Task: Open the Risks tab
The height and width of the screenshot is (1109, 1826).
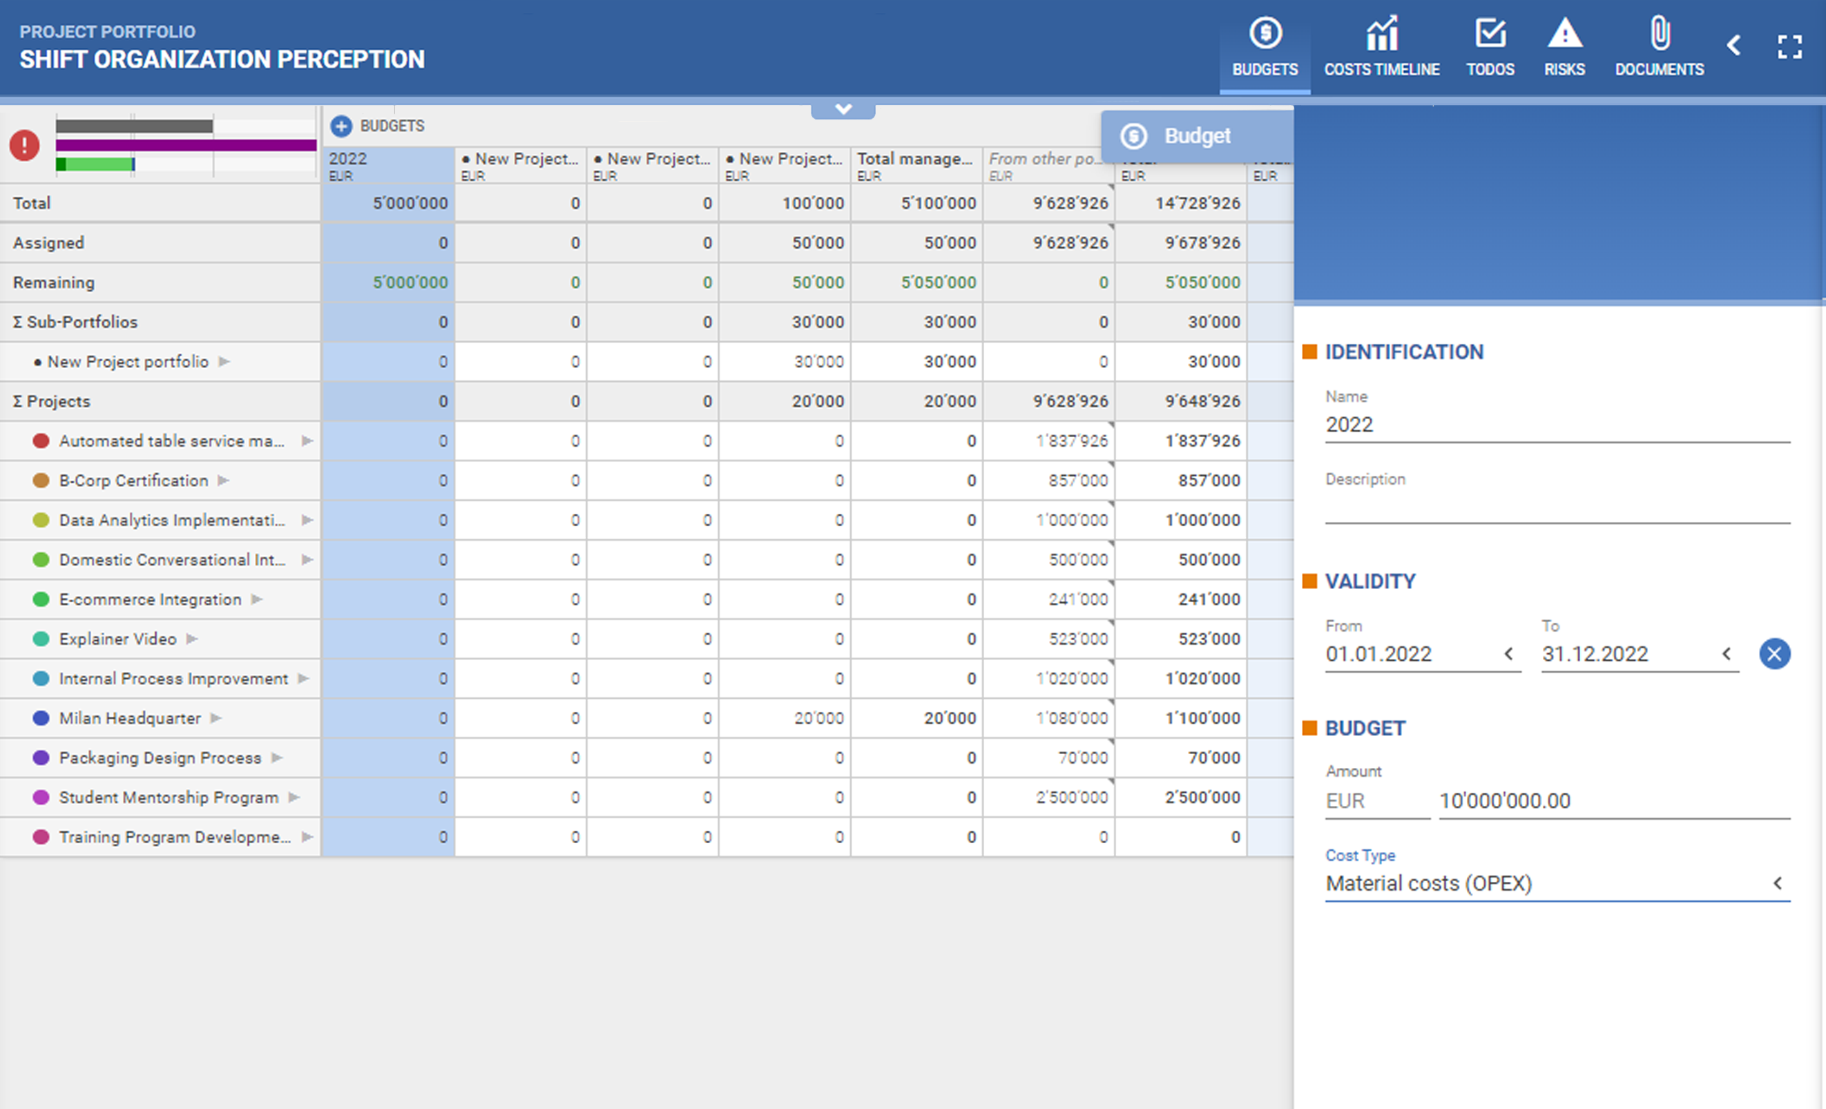Action: point(1564,48)
